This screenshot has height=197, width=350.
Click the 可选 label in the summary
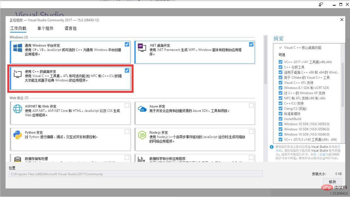pos(282,55)
